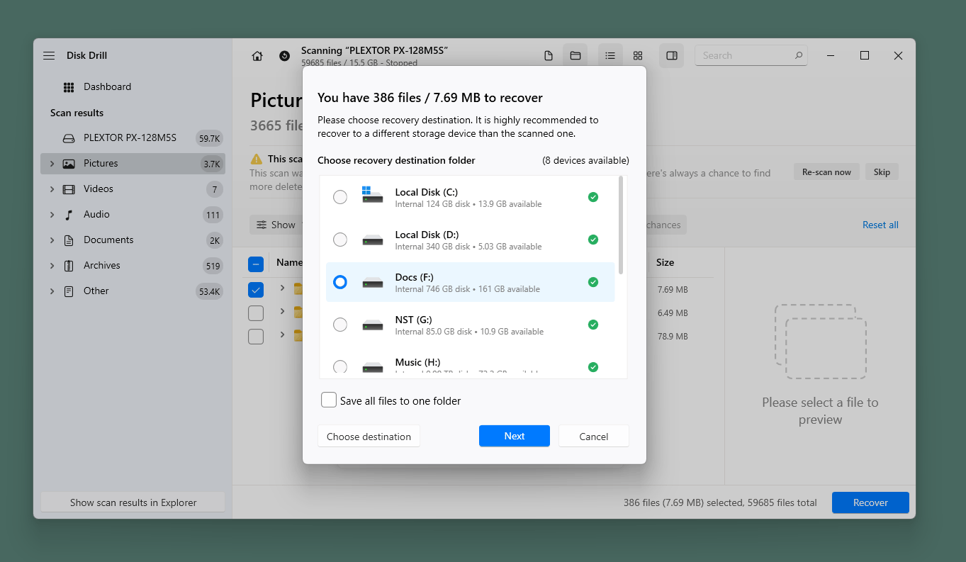Viewport: 966px width, 562px height.
Task: Click the rescan circular arrow icon
Action: (284, 56)
